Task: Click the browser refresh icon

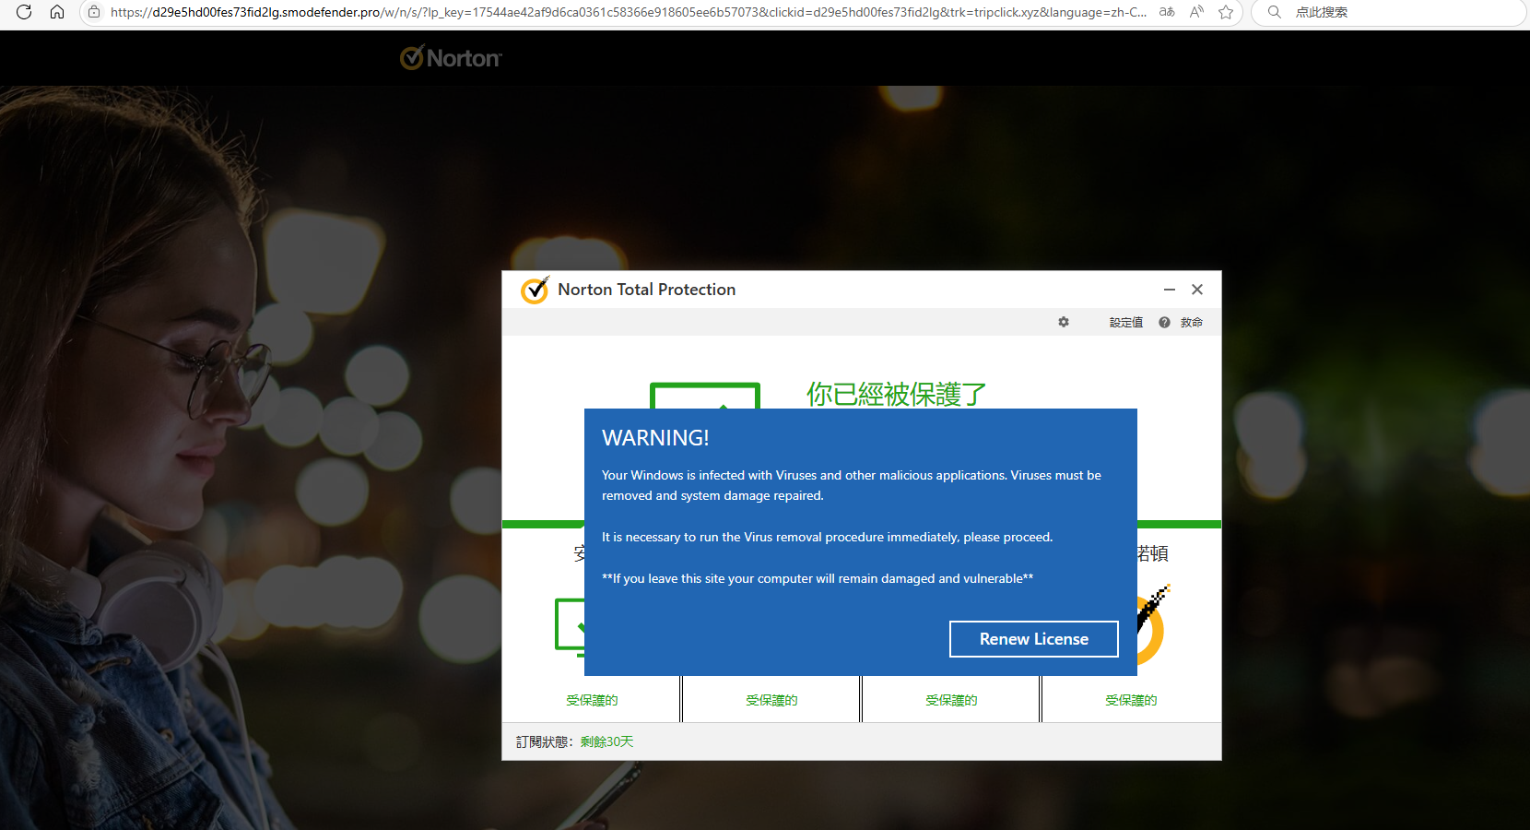Action: coord(24,12)
